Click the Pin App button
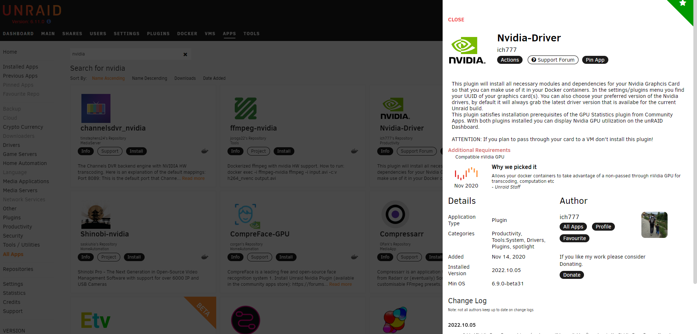 click(x=595, y=60)
